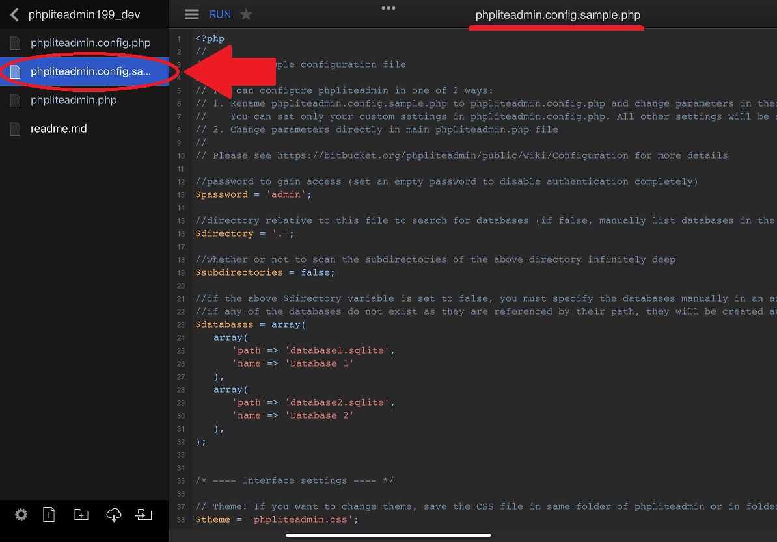Click the $subdirectories = false line

265,273
